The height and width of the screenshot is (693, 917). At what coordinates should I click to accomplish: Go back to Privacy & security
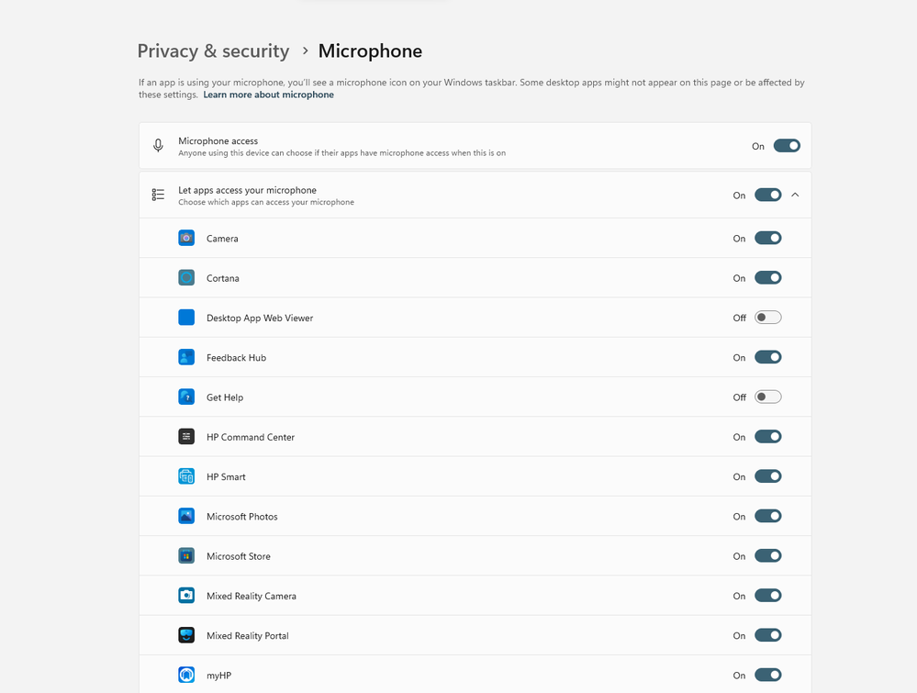[213, 51]
